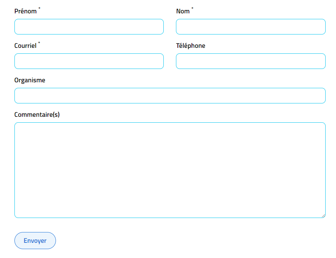Click the Téléphone label
This screenshot has width=336, height=258.
coord(190,46)
